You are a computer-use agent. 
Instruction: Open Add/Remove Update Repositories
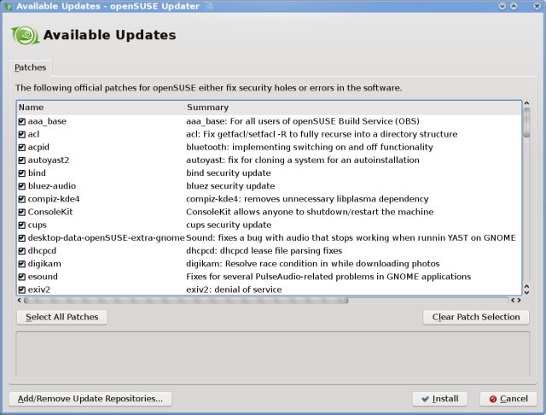pos(90,399)
